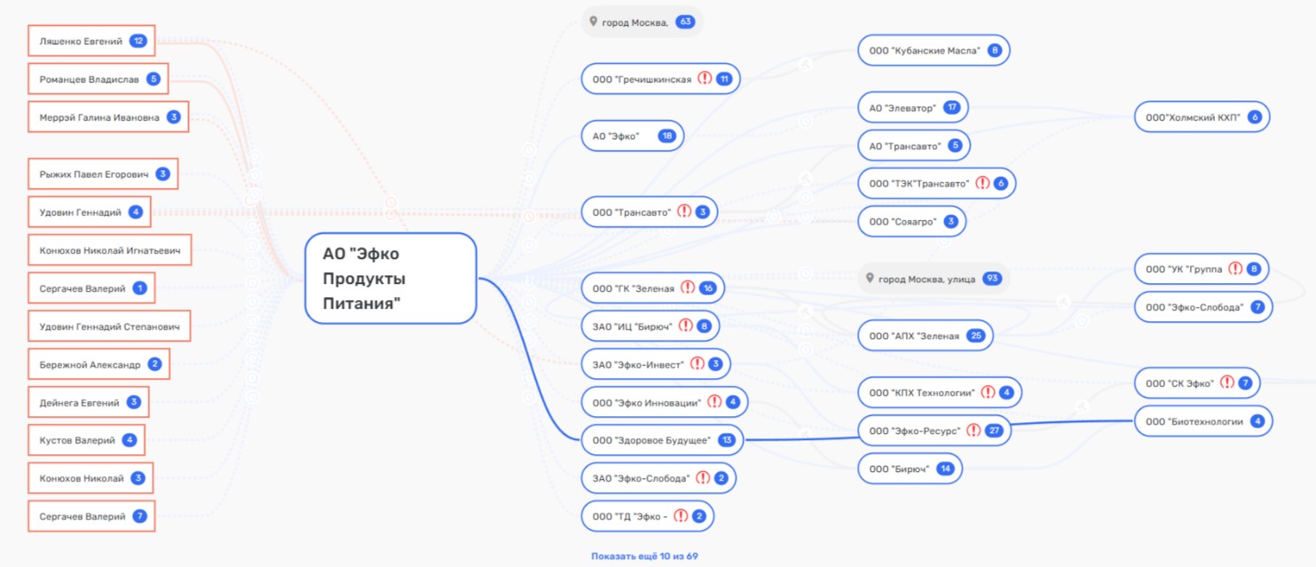Viewport: 1316px width, 567px height.
Task: Click warning icon on ЗАО "Эфко-Слобода"
Action: 703,478
